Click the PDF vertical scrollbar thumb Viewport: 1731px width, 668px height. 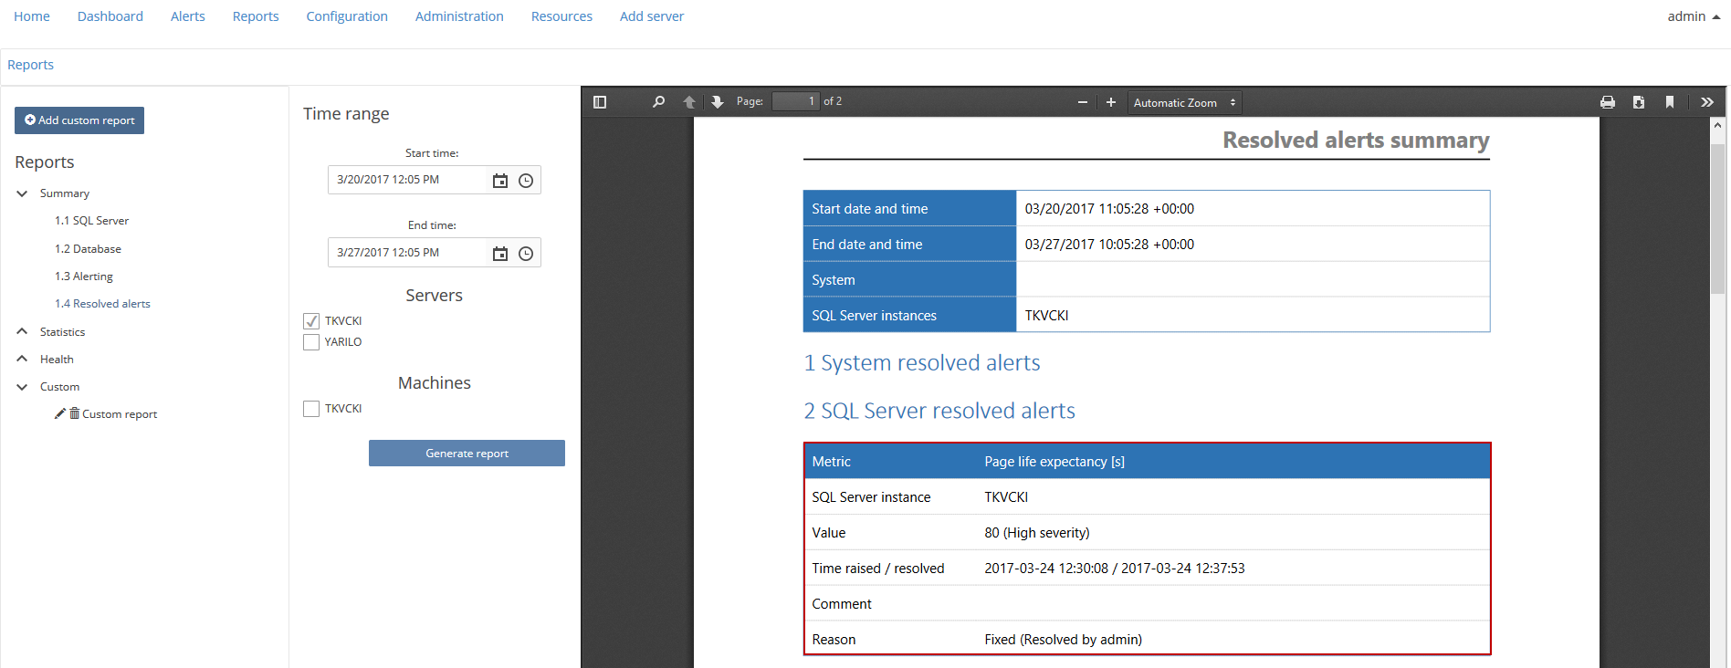(x=1717, y=219)
